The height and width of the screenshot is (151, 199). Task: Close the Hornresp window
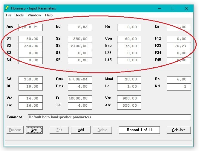[186, 8]
